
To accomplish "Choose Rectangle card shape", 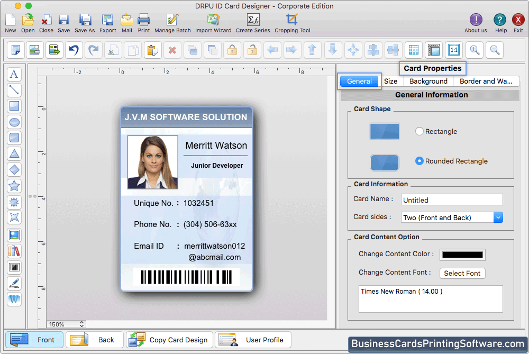I will pyautogui.click(x=419, y=131).
